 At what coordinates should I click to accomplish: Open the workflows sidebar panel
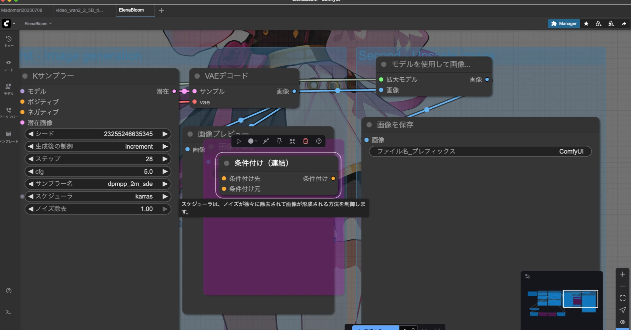pyautogui.click(x=9, y=110)
